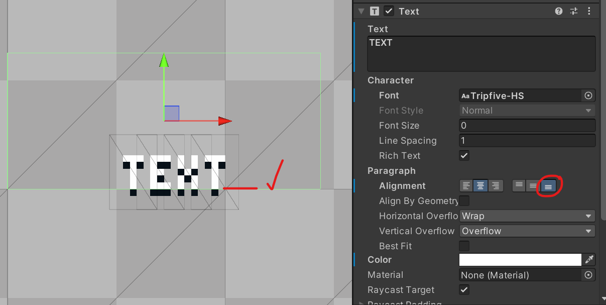Viewport: 606px width, 305px height.
Task: Open the Font object picker for Tripfive-HS
Action: point(588,95)
